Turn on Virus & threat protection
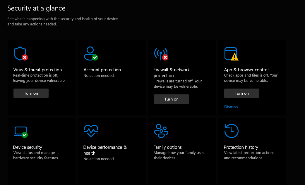The image size is (305, 185). 31,93
